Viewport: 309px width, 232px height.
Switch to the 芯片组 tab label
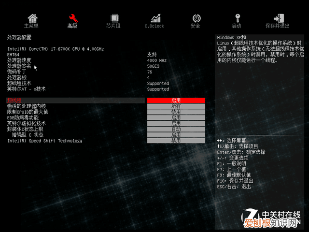point(113,26)
